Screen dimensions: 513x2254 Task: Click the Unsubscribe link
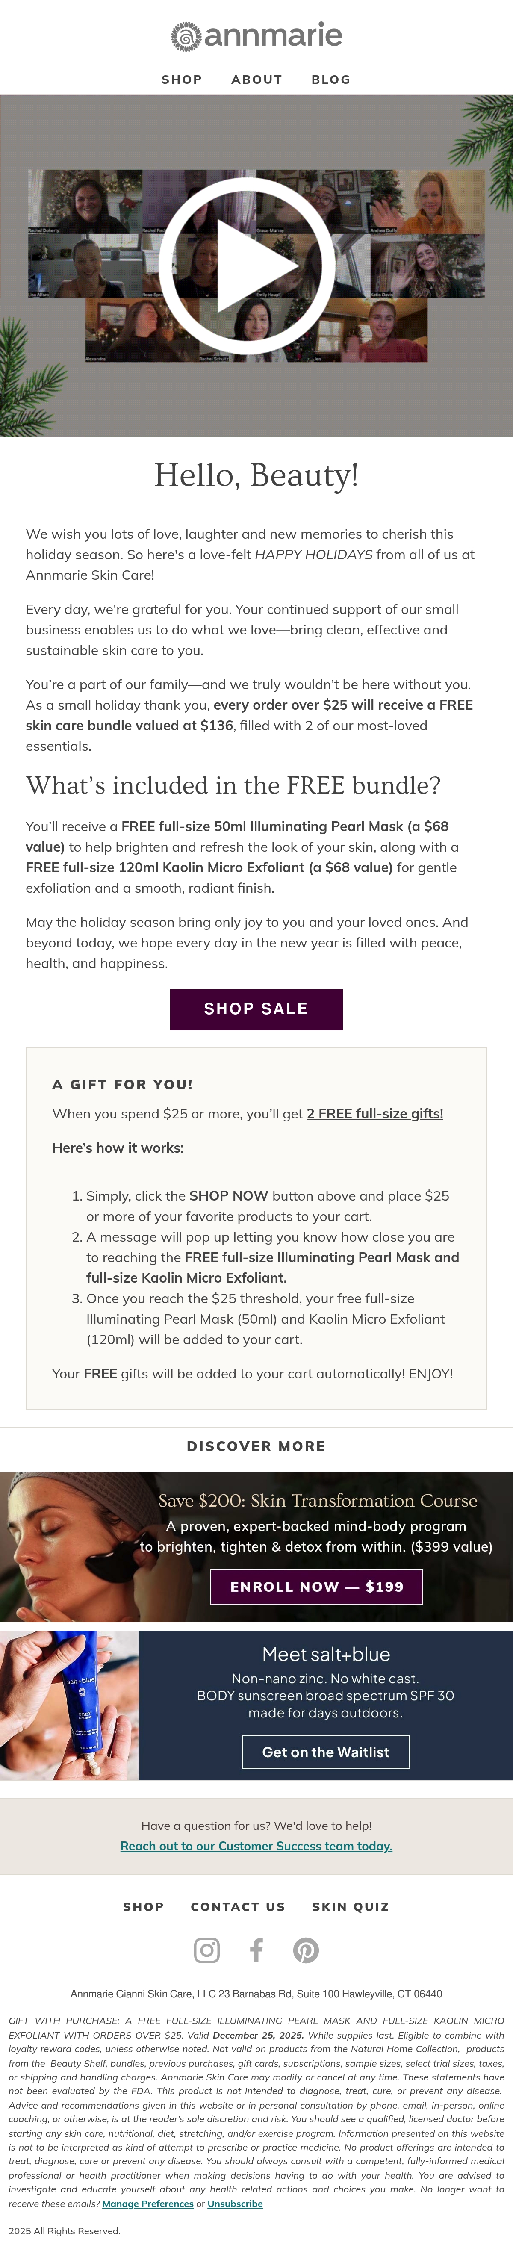235,2203
